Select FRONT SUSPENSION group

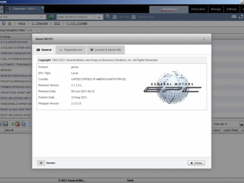tap(16, 81)
